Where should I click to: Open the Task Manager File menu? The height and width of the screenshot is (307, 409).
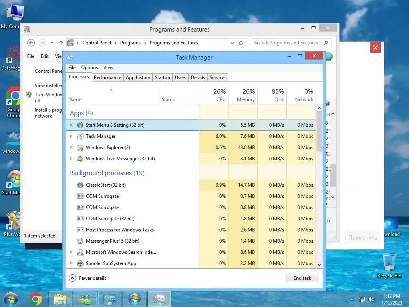[x=72, y=68]
